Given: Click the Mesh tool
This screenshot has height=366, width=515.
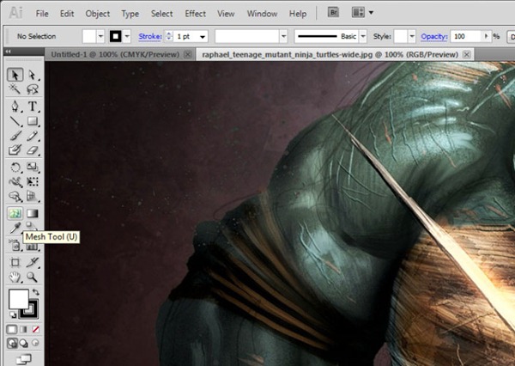Looking at the screenshot, I should click(x=15, y=213).
